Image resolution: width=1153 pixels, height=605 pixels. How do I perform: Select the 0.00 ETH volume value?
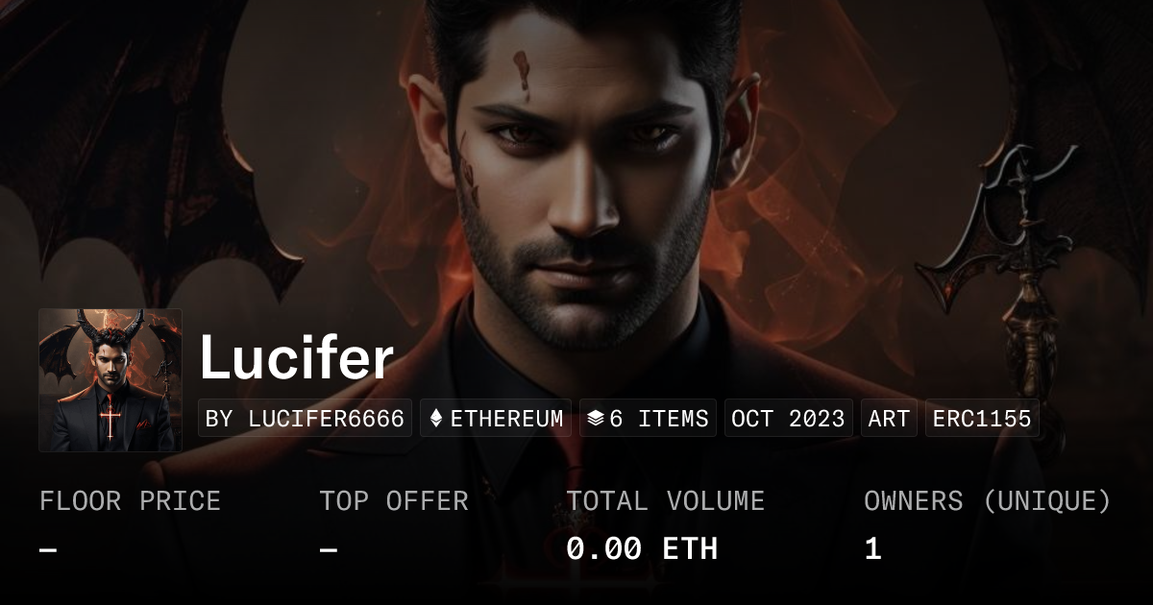pos(642,549)
